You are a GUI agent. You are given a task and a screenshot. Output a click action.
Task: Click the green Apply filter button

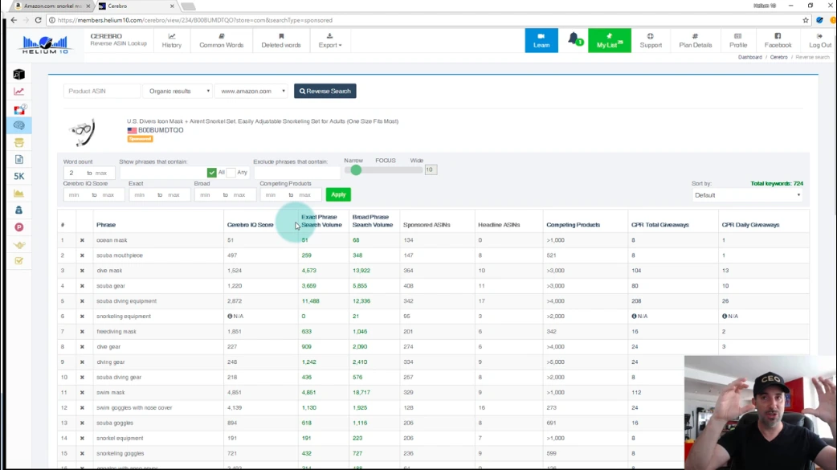click(x=338, y=195)
